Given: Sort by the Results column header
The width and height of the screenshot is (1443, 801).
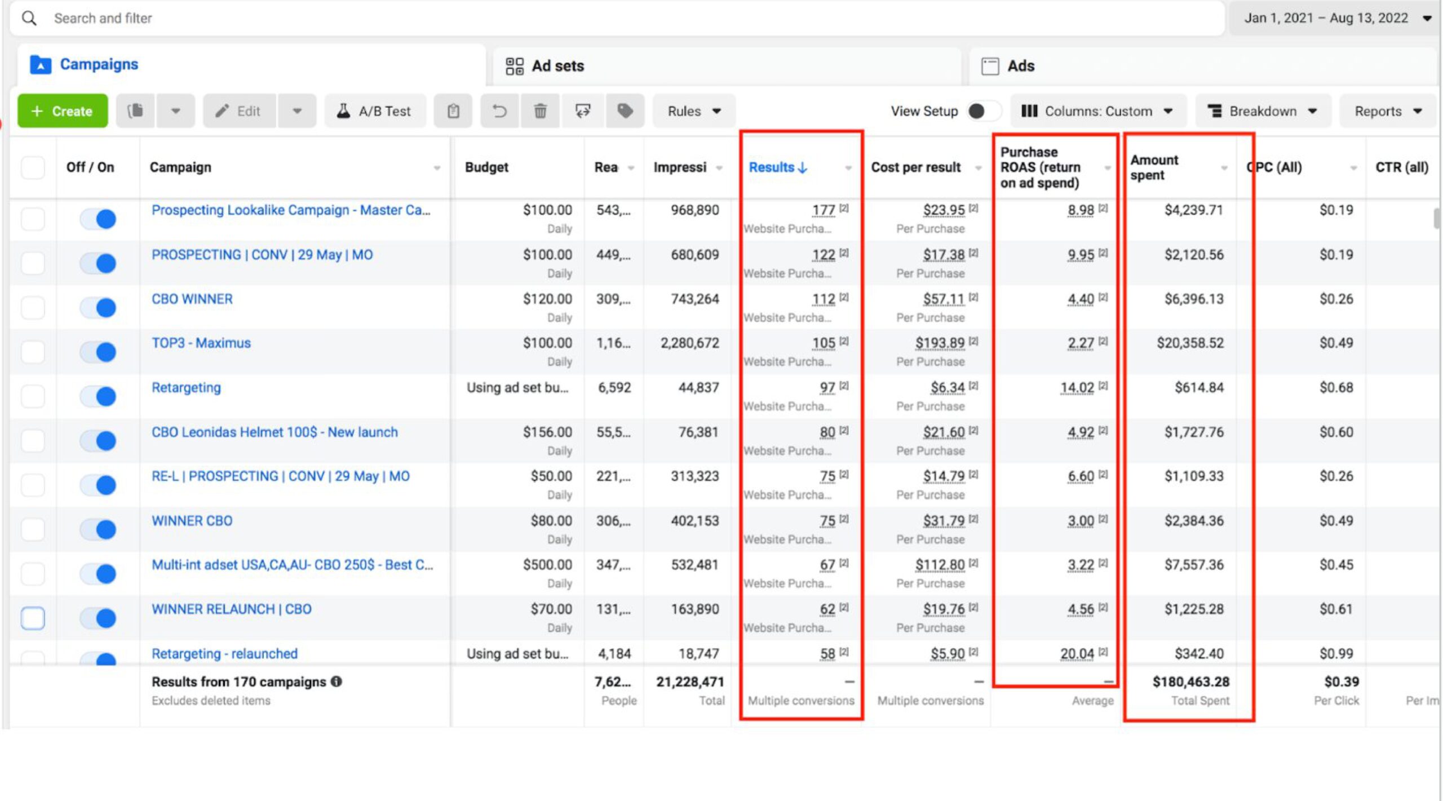Looking at the screenshot, I should [778, 167].
